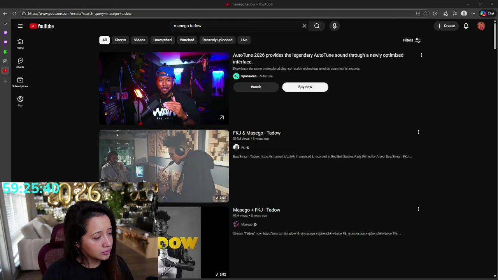Image resolution: width=498 pixels, height=280 pixels.
Task: Click the Fkj channel avatar
Action: coord(236,147)
